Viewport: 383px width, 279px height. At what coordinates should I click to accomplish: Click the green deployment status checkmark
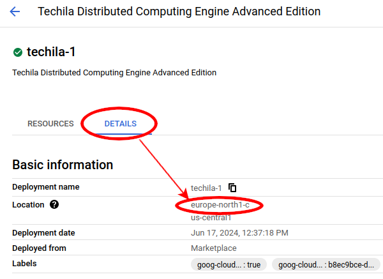point(18,52)
